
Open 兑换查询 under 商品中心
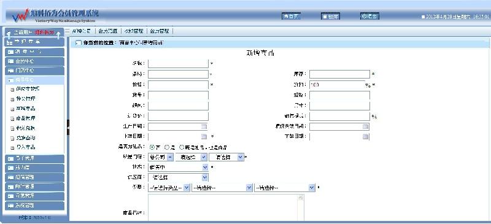click(26, 138)
